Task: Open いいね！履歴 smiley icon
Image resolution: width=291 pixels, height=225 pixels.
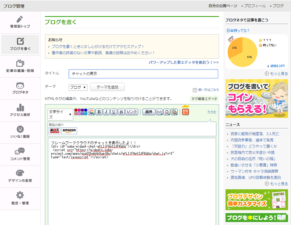Action: point(20,129)
